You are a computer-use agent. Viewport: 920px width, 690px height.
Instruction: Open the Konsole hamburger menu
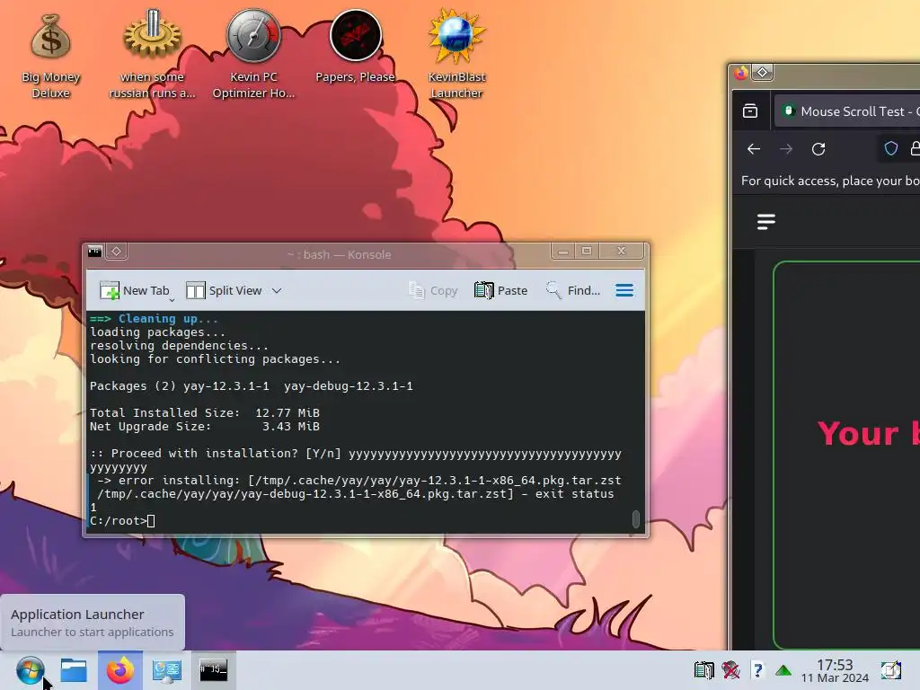click(624, 290)
